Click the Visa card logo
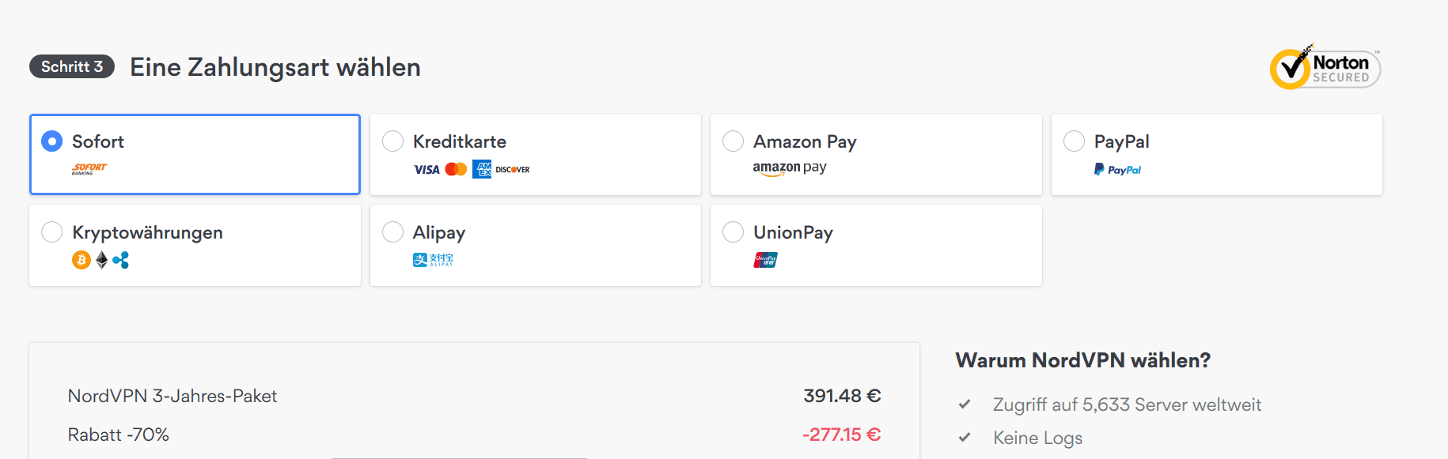Image resolution: width=1448 pixels, height=459 pixels. (x=426, y=170)
